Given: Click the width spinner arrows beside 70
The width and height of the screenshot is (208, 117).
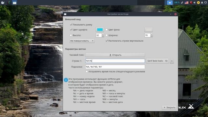Looking at the screenshot, I should (x=151, y=35).
